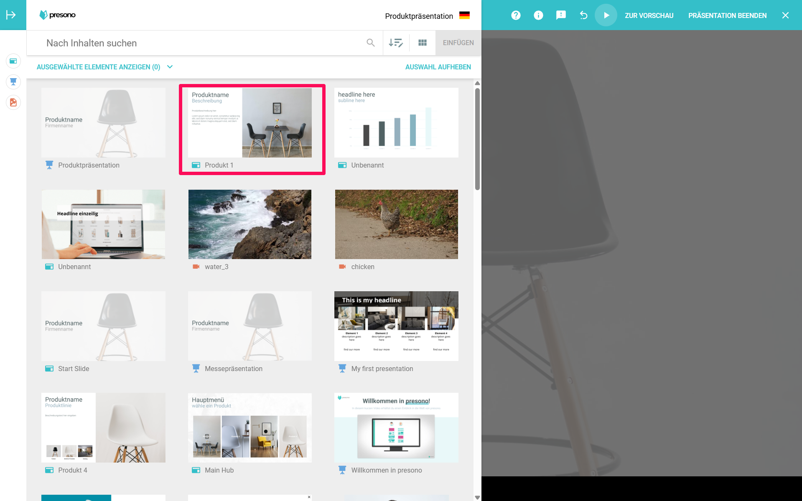Open the slides filter icon in sidebar
This screenshot has width=802, height=501.
coord(13,61)
